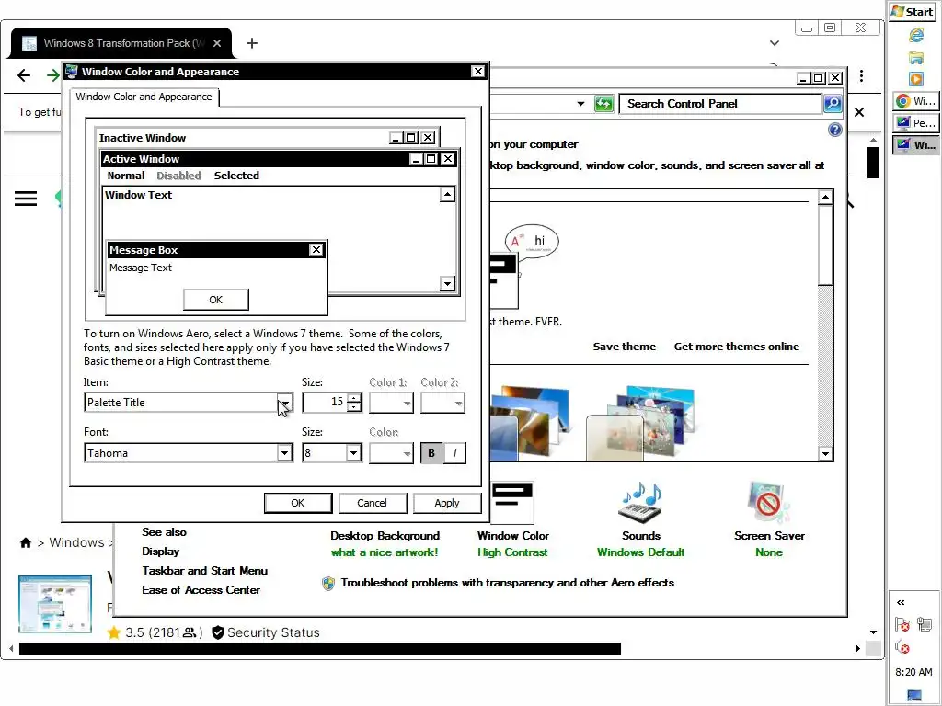Open the font Color dropdown swatch
This screenshot has height=706, width=942.
[x=391, y=452]
